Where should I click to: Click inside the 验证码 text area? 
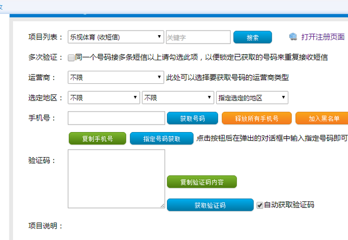coord(116,178)
